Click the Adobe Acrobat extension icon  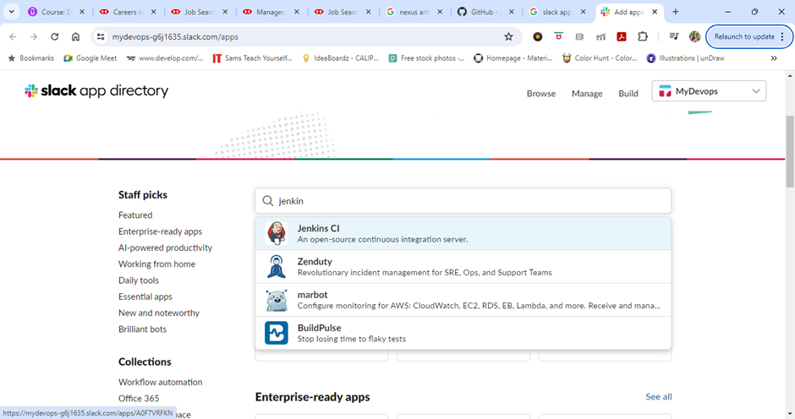pos(622,36)
